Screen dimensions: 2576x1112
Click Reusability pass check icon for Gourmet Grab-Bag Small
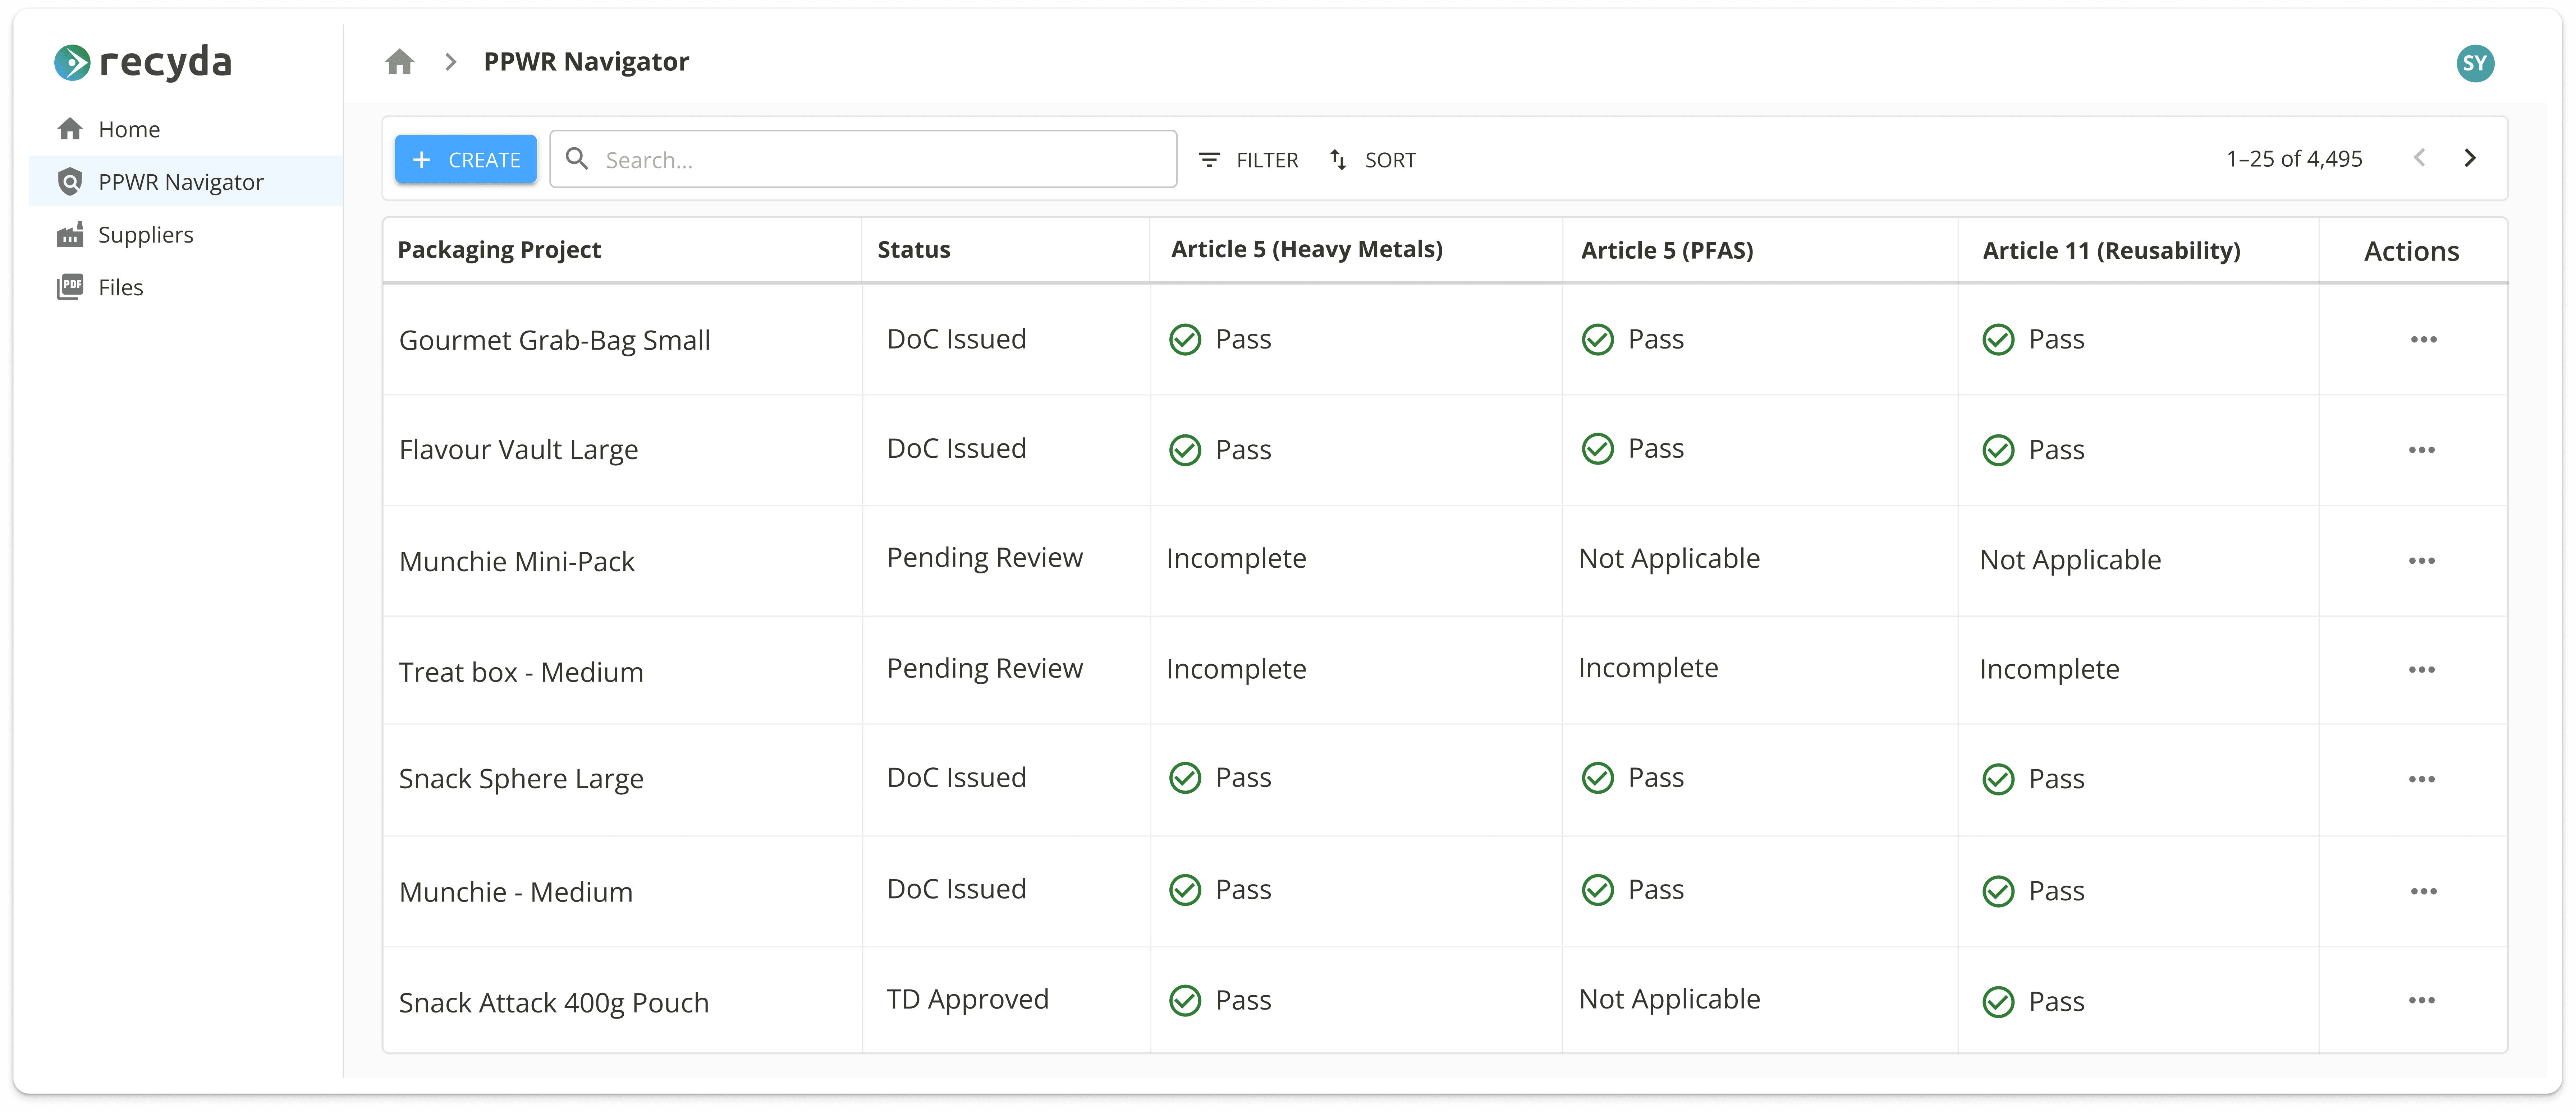[x=1998, y=340]
